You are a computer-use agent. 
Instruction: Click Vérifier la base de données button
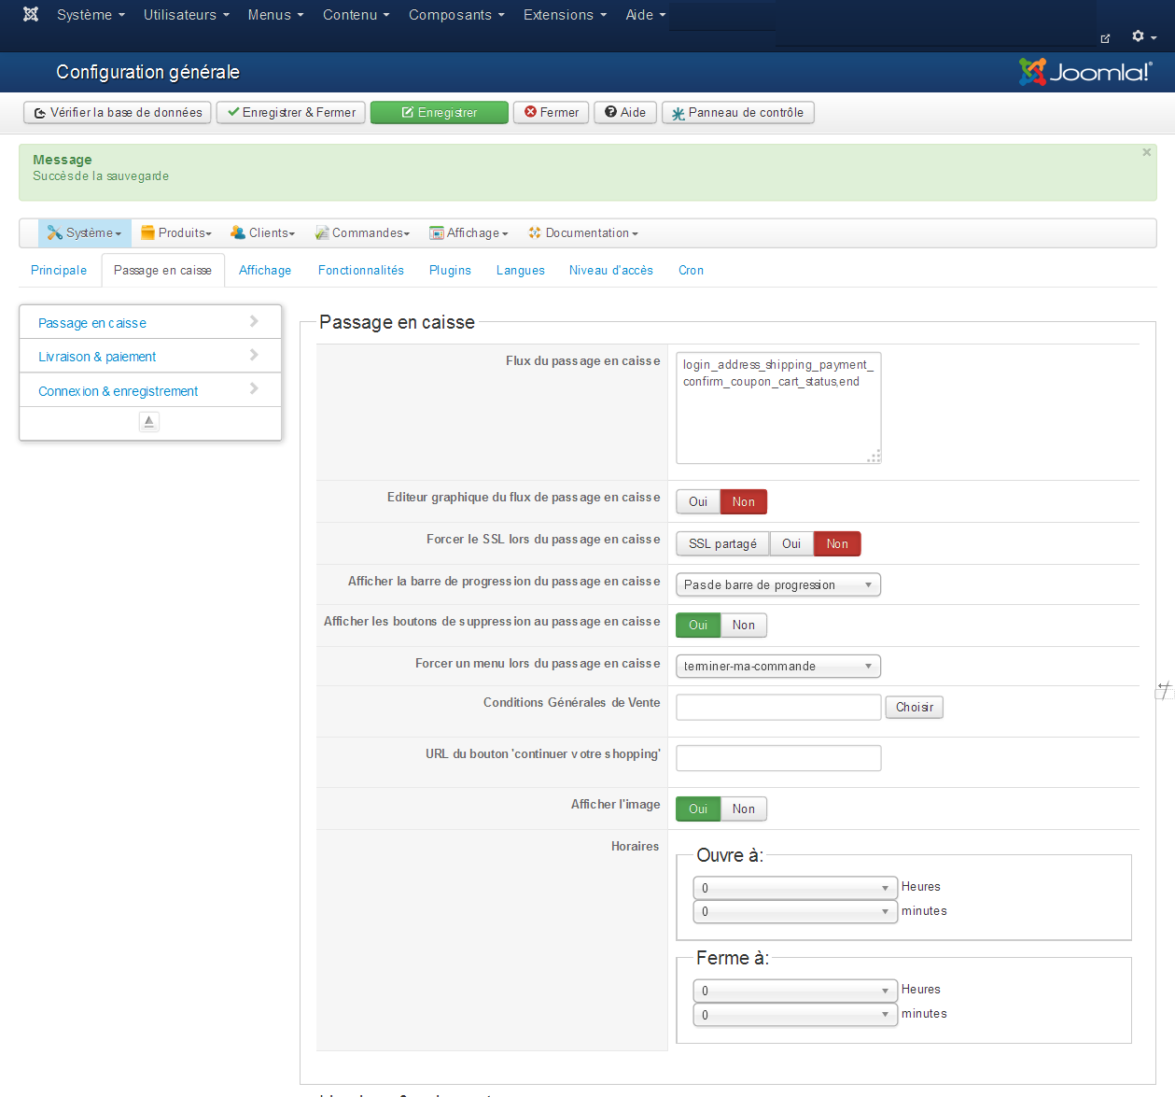click(118, 112)
